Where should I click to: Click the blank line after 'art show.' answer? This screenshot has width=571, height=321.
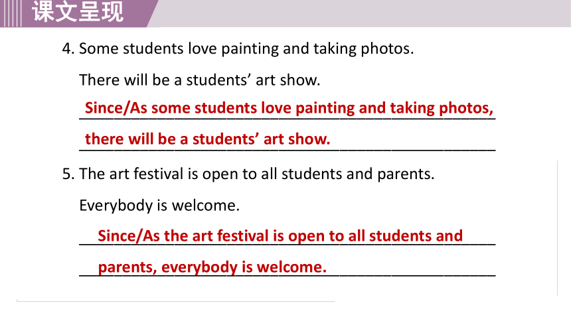coord(414,149)
